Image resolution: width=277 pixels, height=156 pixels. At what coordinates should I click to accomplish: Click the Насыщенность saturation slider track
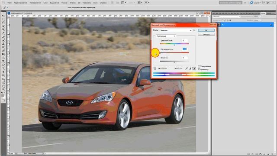pyautogui.click(x=174, y=52)
